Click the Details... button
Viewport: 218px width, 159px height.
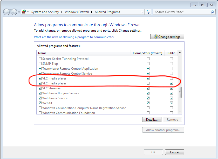(152, 120)
